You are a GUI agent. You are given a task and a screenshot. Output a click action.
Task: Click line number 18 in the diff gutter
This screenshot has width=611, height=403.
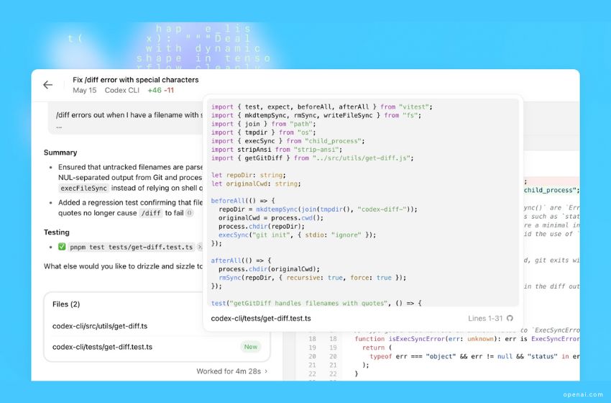(x=312, y=339)
